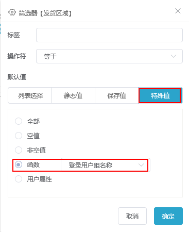Viewport: 189px width, 232px height.
Task: Select the 函数 radio button
Action: click(19, 164)
